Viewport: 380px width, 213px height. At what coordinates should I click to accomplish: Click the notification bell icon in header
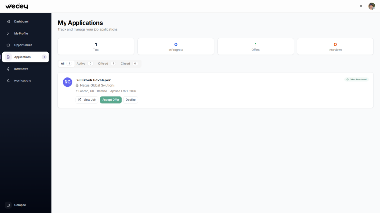[361, 6]
